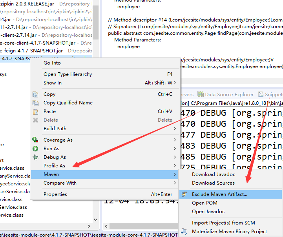
Task: Click the green Run As icon
Action: click(x=35, y=149)
